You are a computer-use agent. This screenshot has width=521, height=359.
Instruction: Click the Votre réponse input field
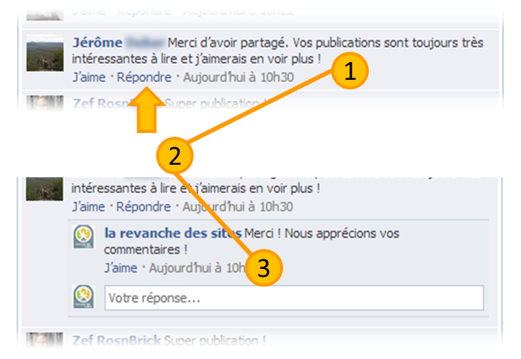click(294, 298)
